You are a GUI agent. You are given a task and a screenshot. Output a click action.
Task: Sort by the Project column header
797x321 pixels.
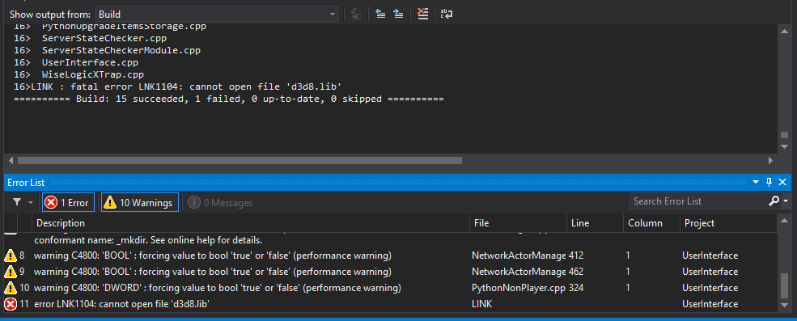728,223
